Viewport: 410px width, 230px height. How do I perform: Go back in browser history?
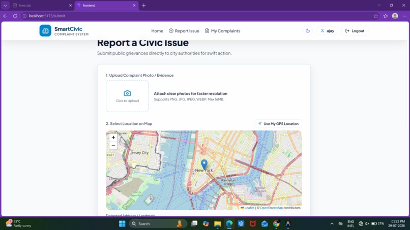tap(5, 16)
